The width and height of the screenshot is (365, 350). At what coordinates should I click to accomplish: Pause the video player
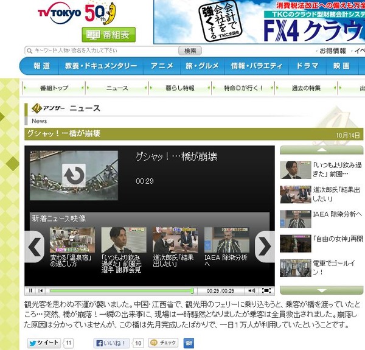point(30,290)
